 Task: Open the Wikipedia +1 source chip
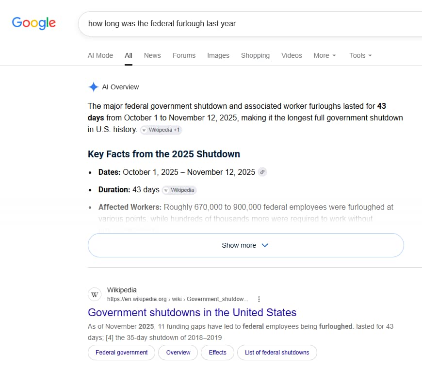(161, 130)
